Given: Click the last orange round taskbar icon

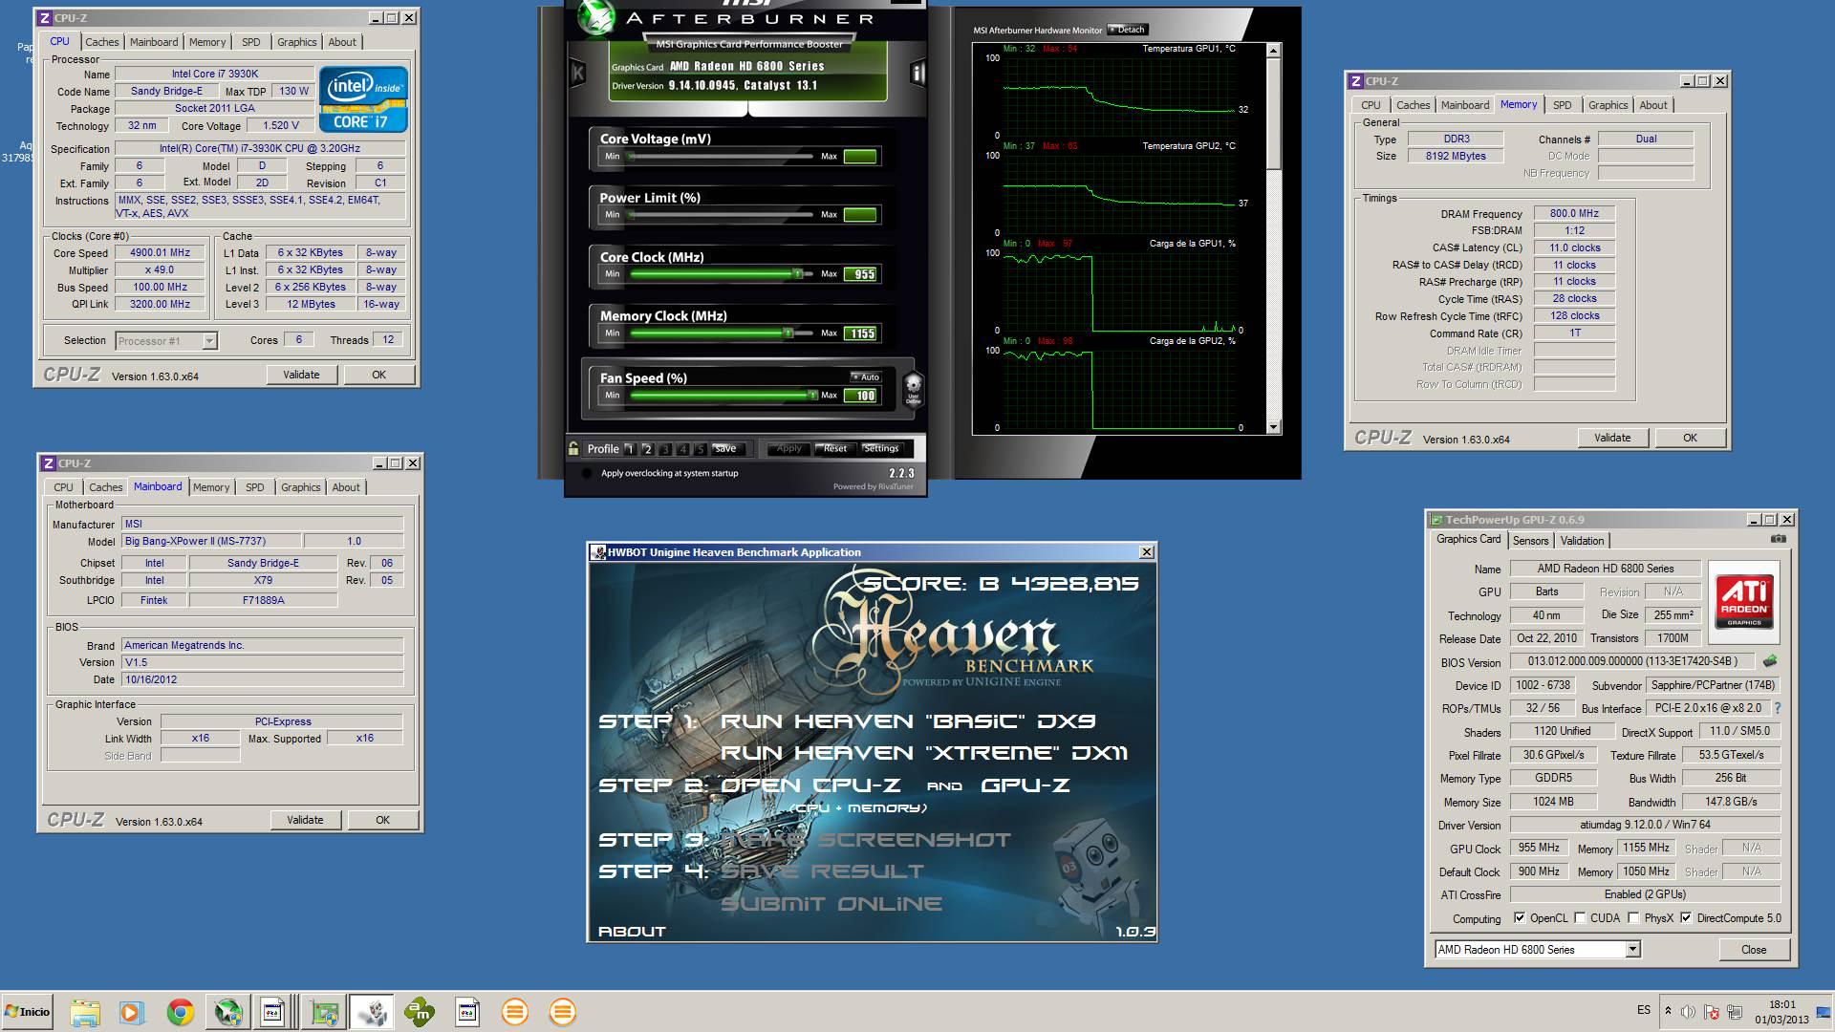Looking at the screenshot, I should tap(562, 1012).
